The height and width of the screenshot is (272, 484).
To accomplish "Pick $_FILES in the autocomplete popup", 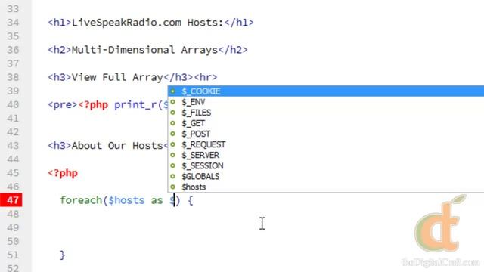I will click(326, 113).
